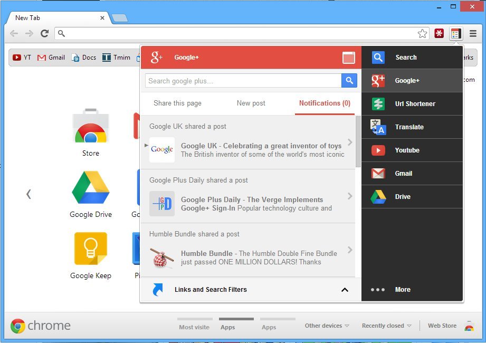The height and width of the screenshot is (343, 486).
Task: Click Google Plus Daily - The Verge headline
Action: 252,204
